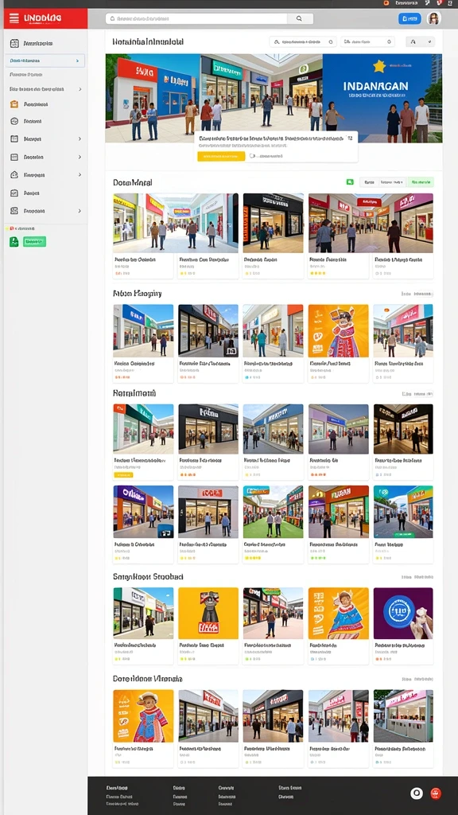458x815 pixels.
Task: Expand the third sidebar text row chevron
Action: (80, 89)
